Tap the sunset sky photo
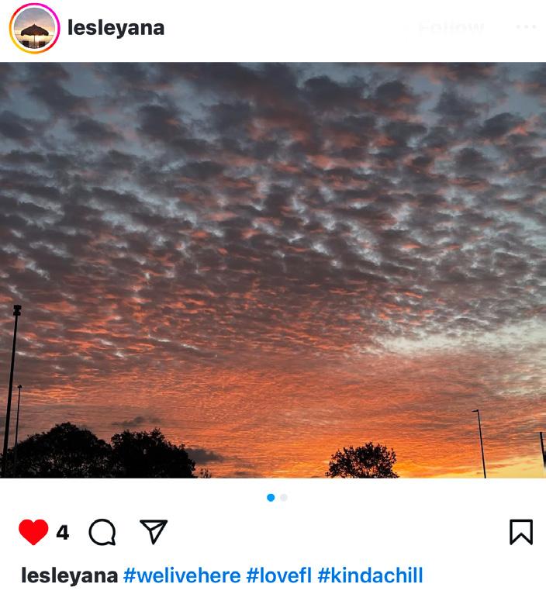Screen dimensions: 546x594 point(273,270)
